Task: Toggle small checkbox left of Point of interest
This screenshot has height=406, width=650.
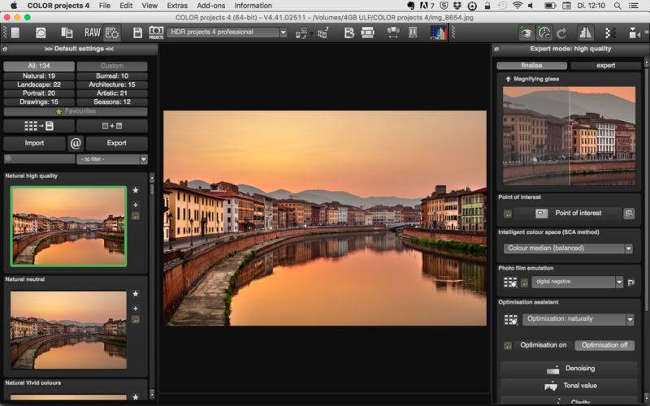Action: point(508,214)
